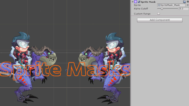Click the Alpha Cutoff 0.2 value field
Viewport: 189px width, 106px height.
[x=184, y=8]
